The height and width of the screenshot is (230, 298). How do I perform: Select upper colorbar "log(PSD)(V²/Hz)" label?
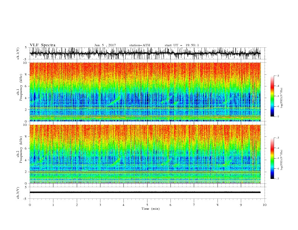click(x=281, y=98)
